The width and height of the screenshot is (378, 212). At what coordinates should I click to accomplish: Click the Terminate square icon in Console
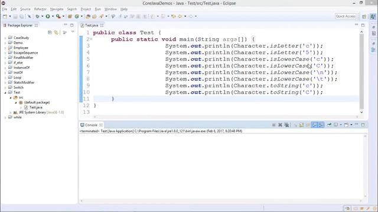[273, 125]
